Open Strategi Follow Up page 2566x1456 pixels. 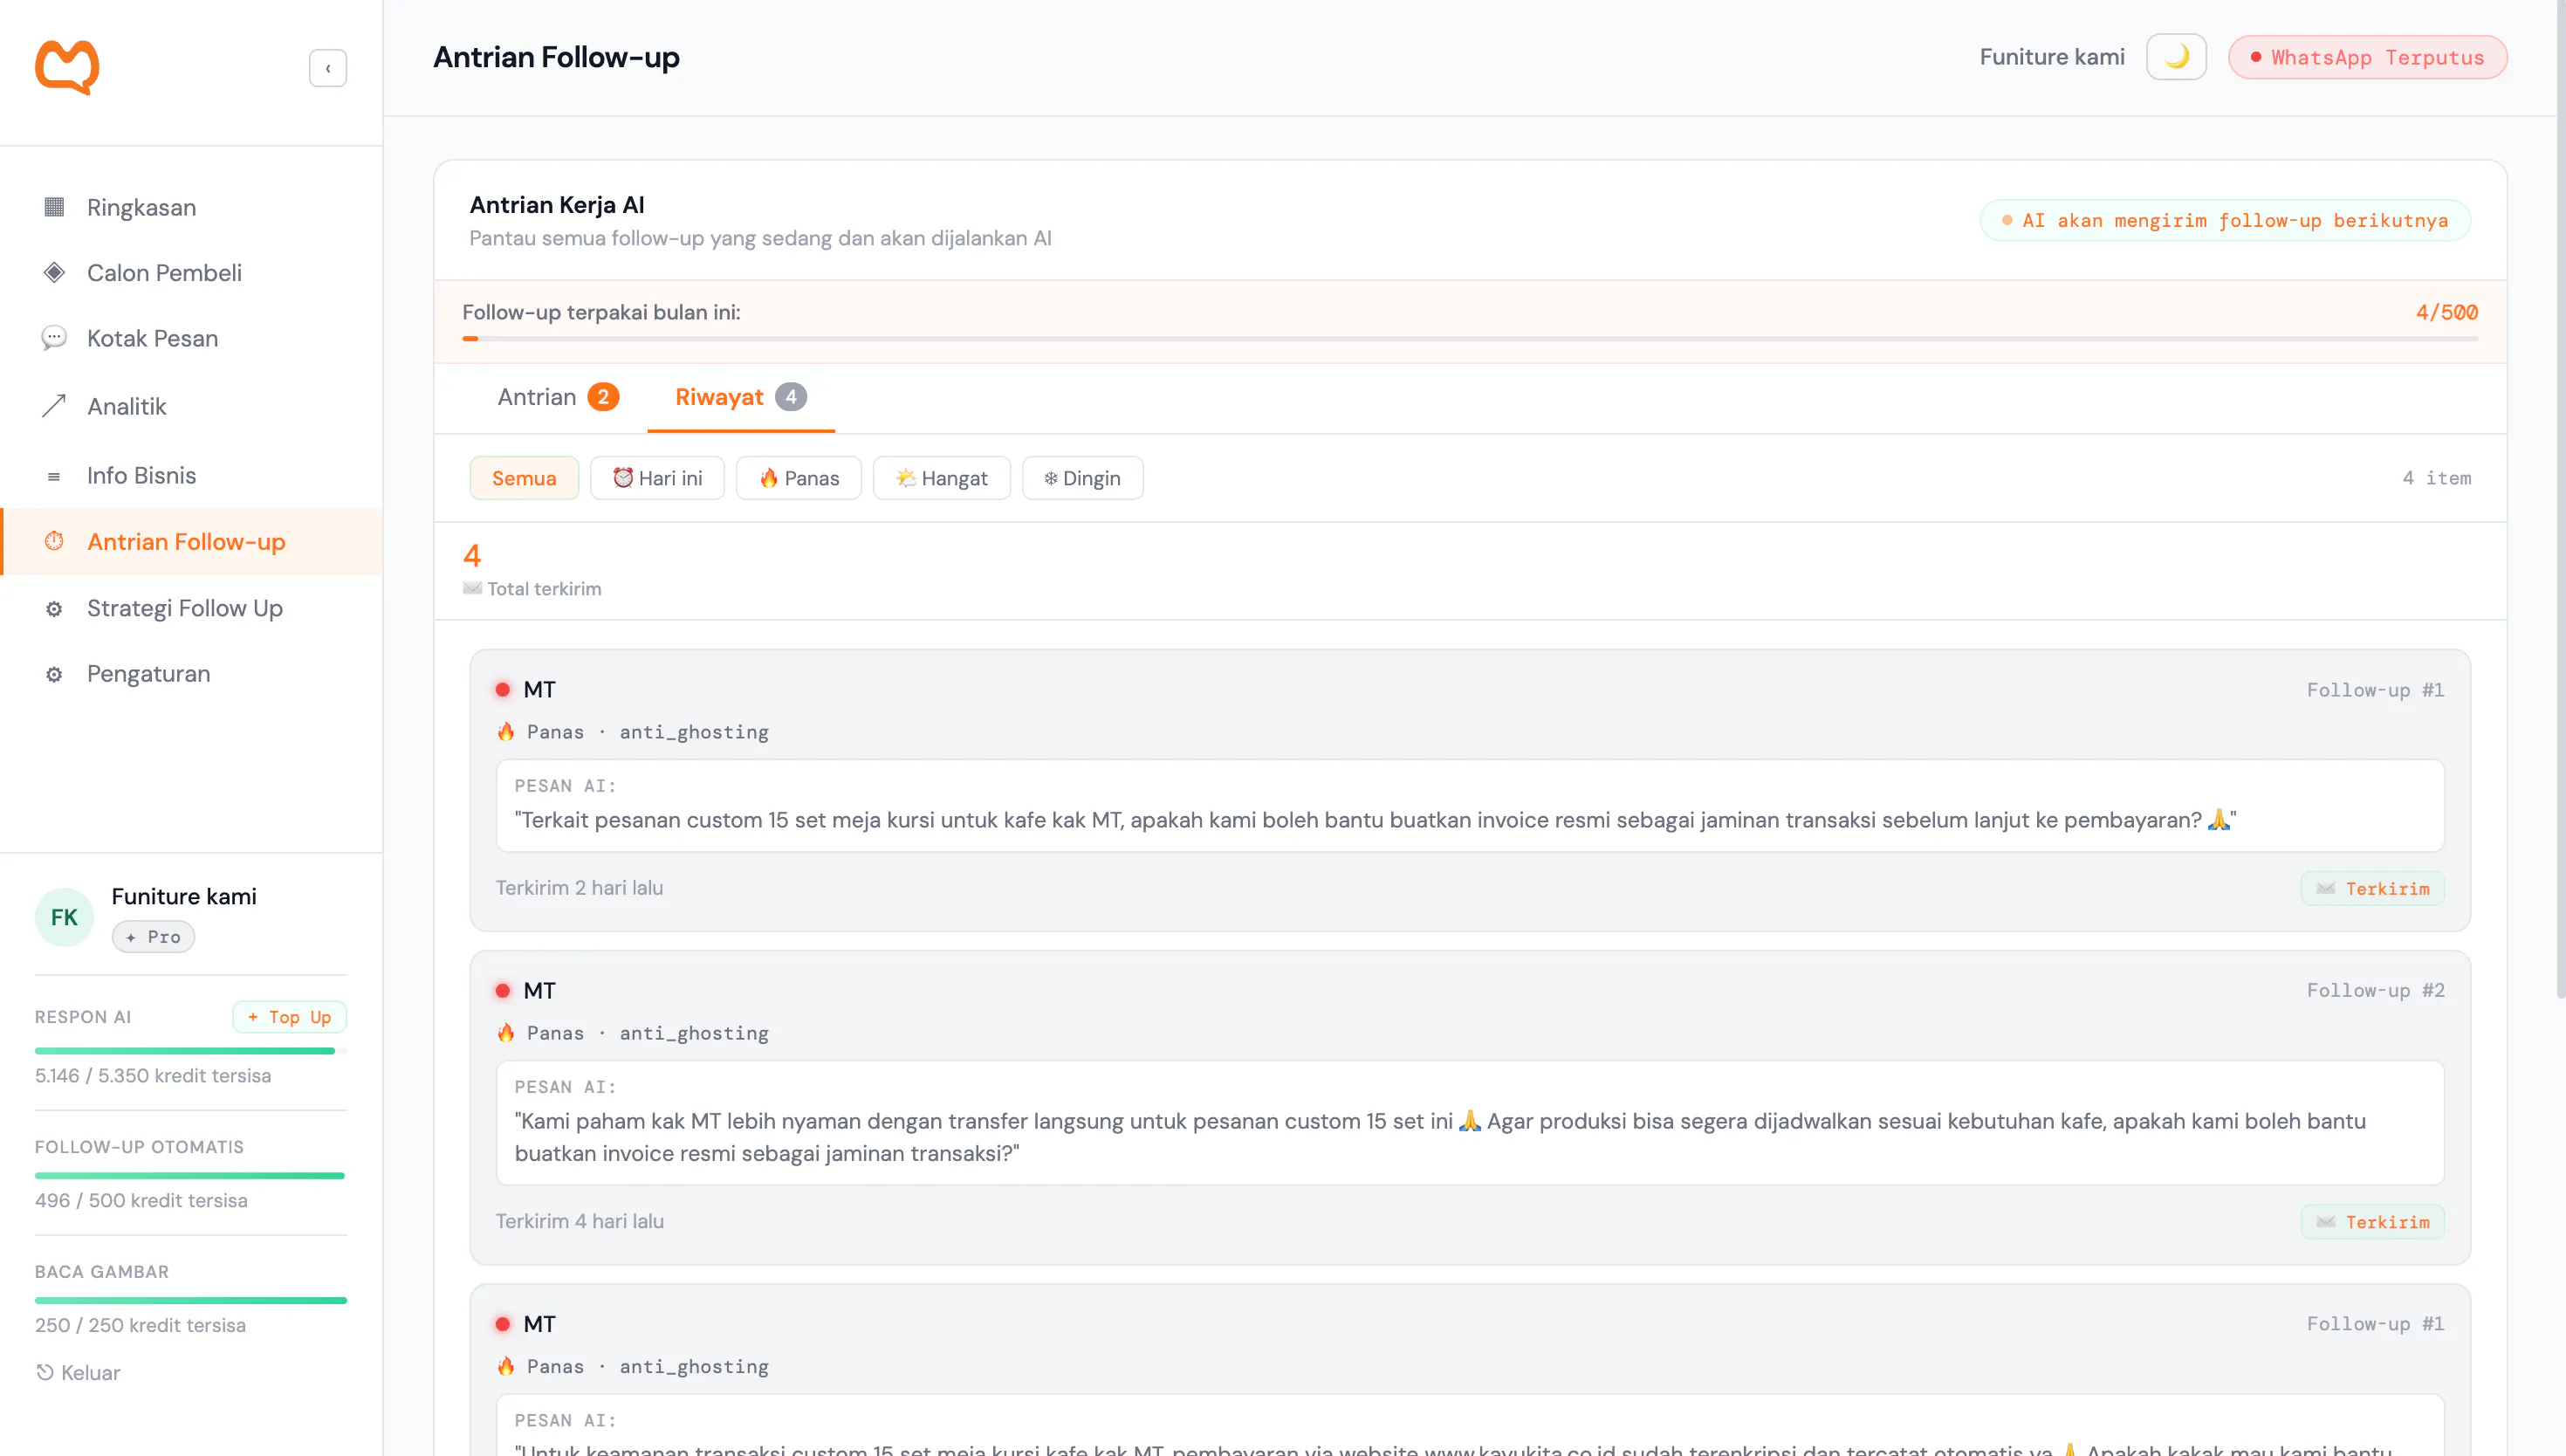[191, 608]
